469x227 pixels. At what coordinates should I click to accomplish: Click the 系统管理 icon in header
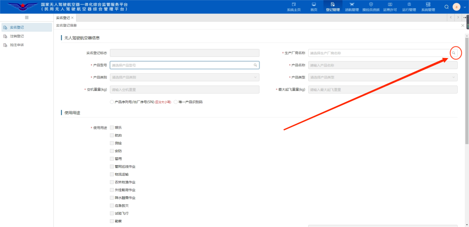(428, 5)
